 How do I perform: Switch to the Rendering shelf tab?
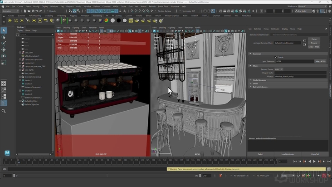(98, 16)
